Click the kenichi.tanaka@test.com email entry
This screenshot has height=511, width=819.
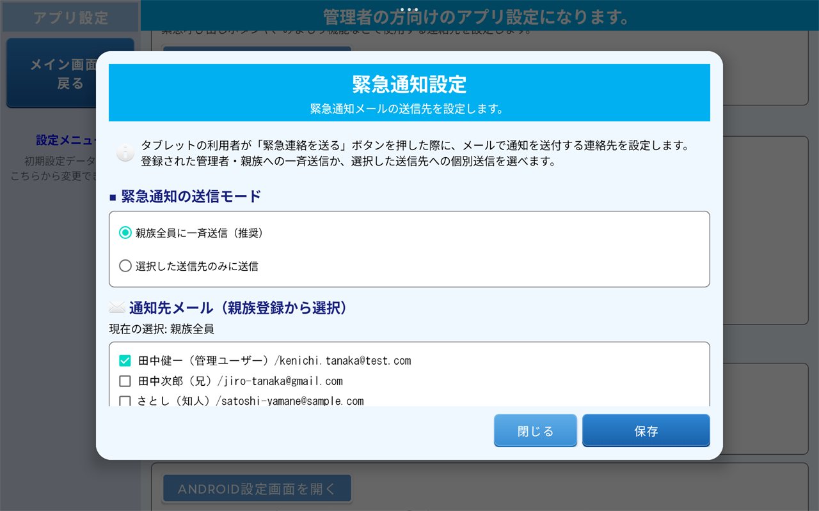click(346, 361)
